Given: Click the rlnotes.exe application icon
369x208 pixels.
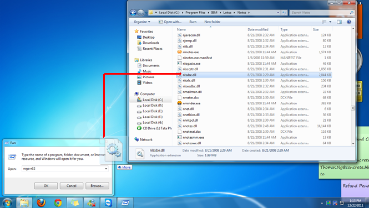Looking at the screenshot, I should (x=180, y=52).
